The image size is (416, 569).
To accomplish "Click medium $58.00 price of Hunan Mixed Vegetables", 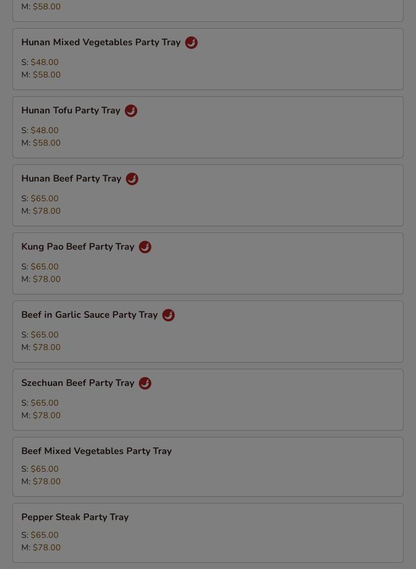I will point(46,75).
